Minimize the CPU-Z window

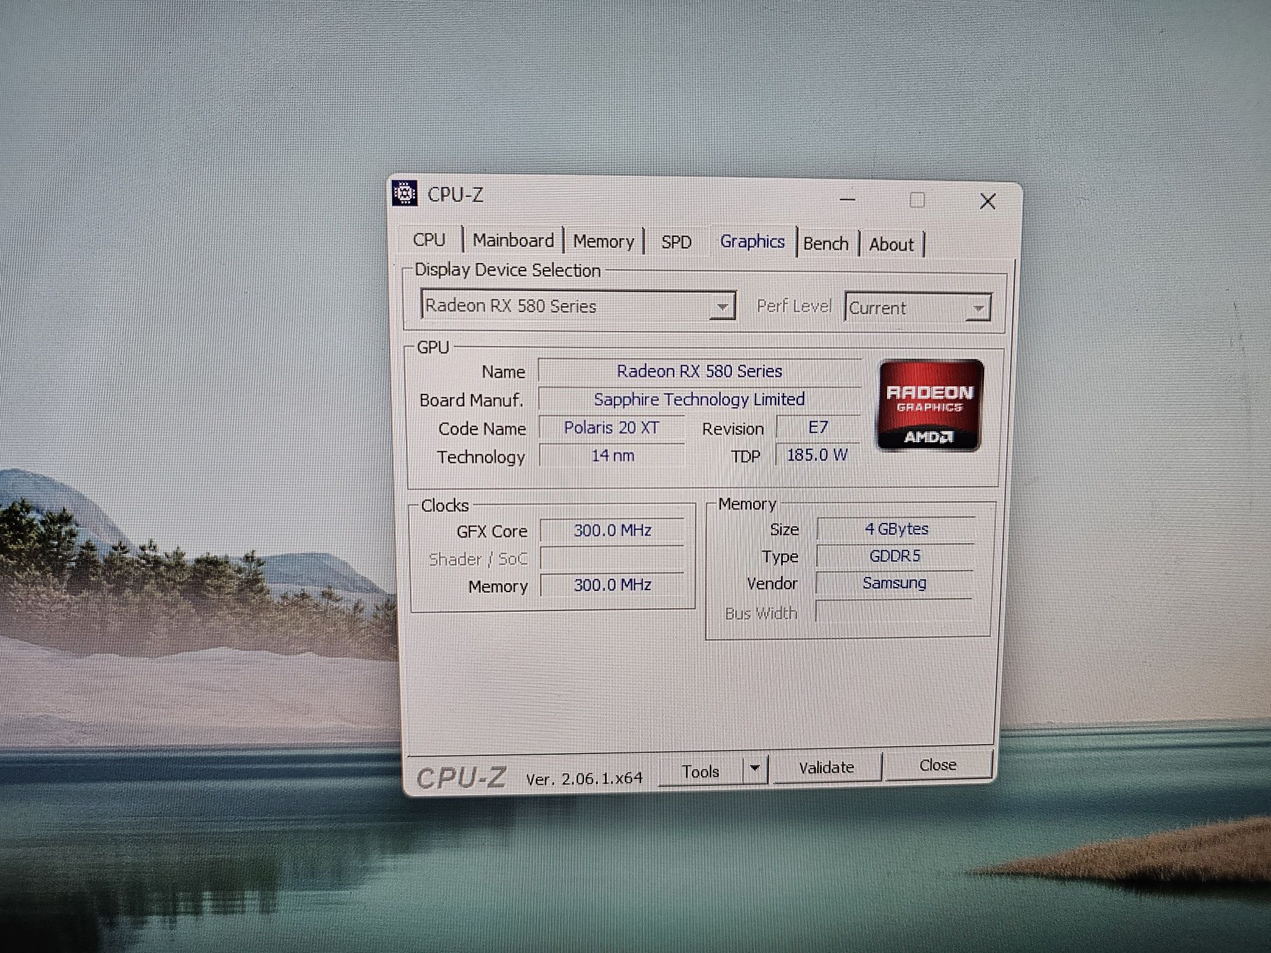click(848, 199)
